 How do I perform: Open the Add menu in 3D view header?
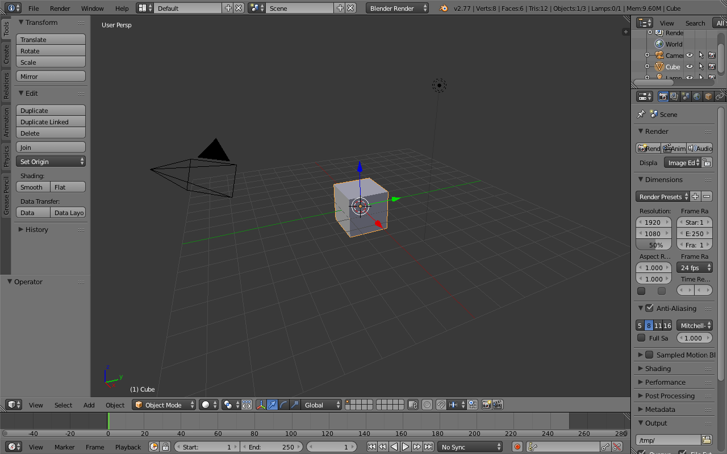tap(89, 405)
